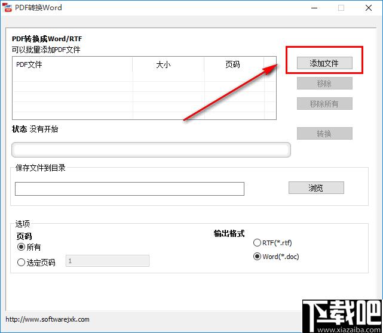Click the conversion progress bar
Viewport: 383px width, 333px height.
coord(151,150)
